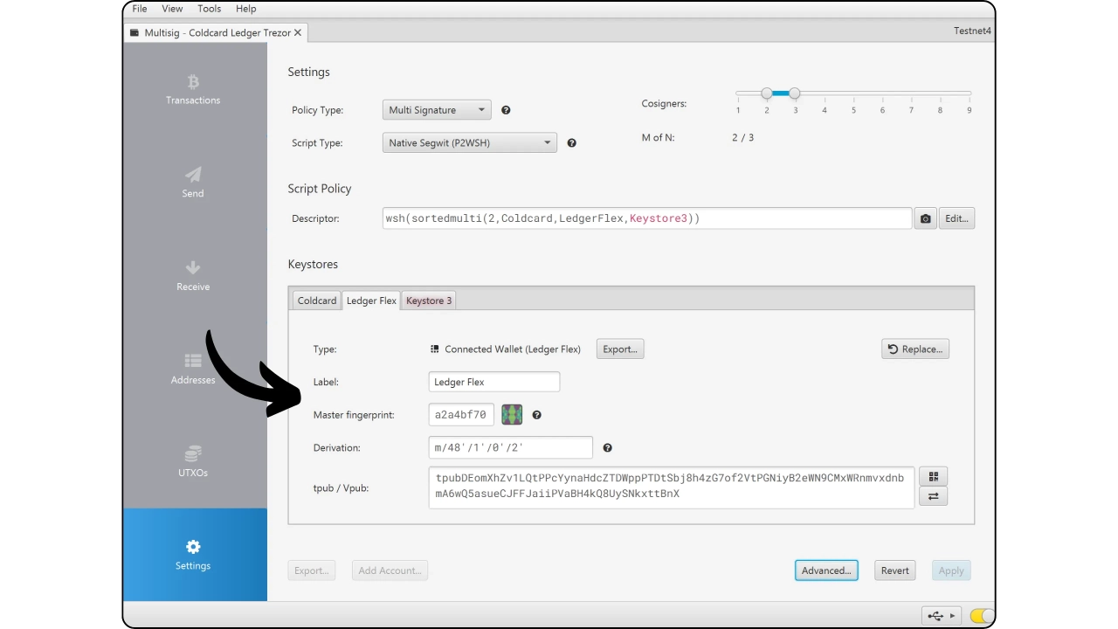Focus the Label field containing Ledger Flex

(x=494, y=382)
